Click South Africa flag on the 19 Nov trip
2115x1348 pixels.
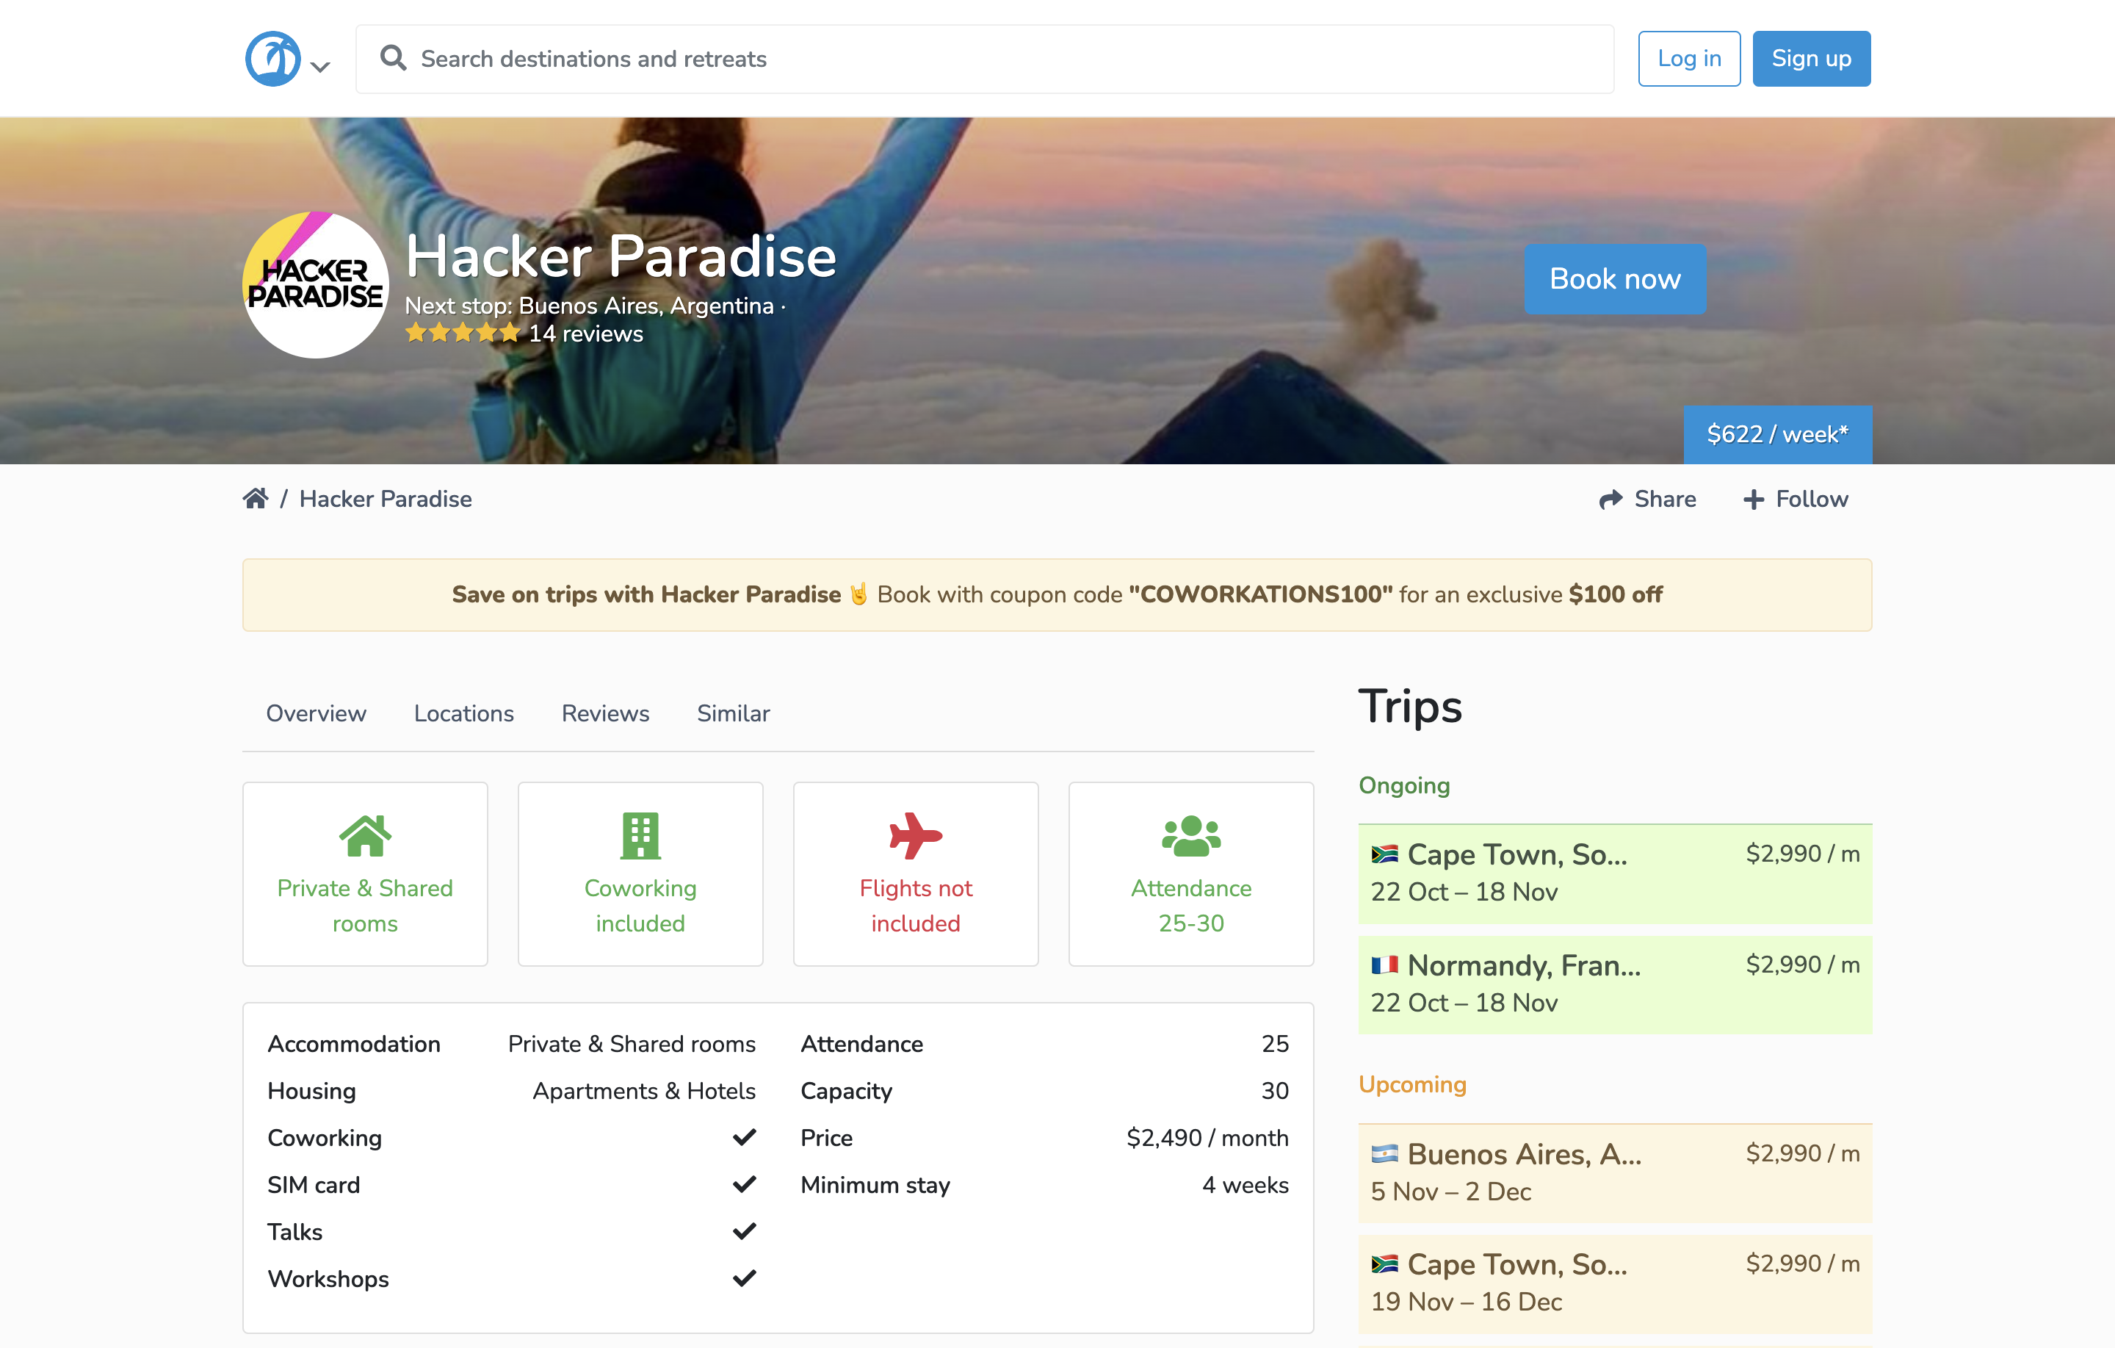1384,1264
